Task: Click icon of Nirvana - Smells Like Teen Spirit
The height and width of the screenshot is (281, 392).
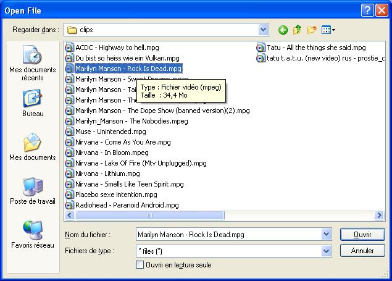Action: point(69,184)
